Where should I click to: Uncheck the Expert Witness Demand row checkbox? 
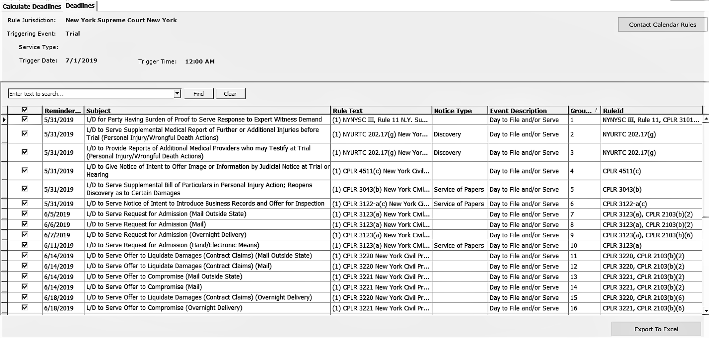(25, 119)
